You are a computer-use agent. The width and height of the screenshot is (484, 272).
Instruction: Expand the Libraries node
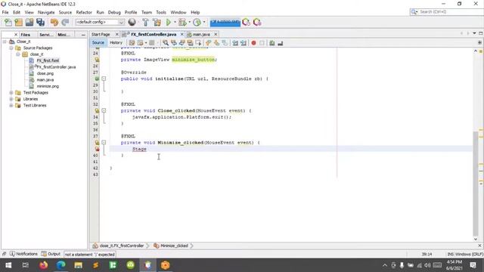[11, 99]
